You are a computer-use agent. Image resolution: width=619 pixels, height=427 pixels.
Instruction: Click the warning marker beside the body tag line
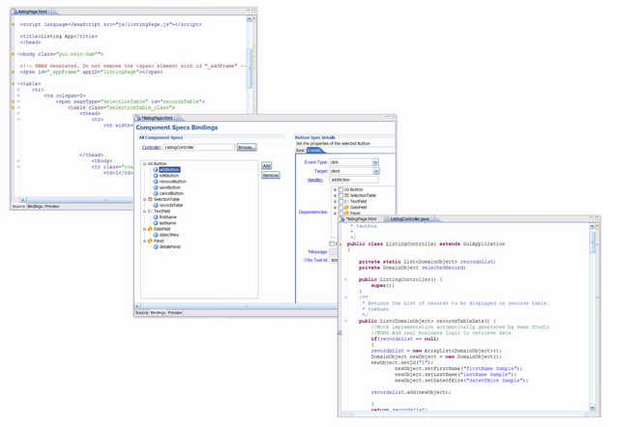13,54
